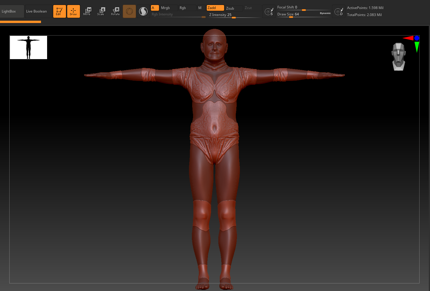Image resolution: width=430 pixels, height=291 pixels.
Task: Click the blue Z axis dot
Action: [x=417, y=38]
